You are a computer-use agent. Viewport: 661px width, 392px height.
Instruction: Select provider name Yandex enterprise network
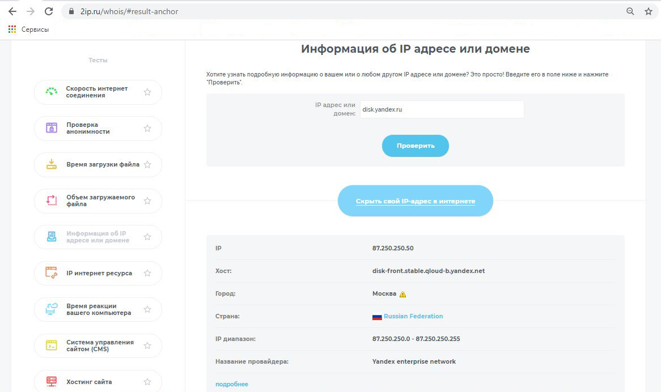(414, 361)
